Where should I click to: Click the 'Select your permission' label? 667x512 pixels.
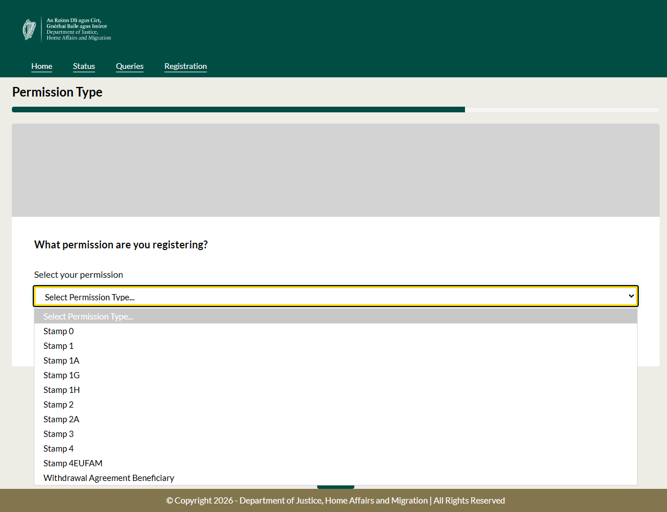(x=78, y=274)
